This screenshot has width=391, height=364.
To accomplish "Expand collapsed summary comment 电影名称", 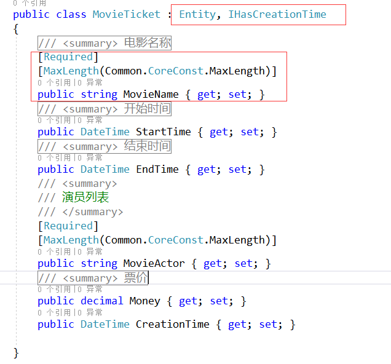I will click(105, 43).
